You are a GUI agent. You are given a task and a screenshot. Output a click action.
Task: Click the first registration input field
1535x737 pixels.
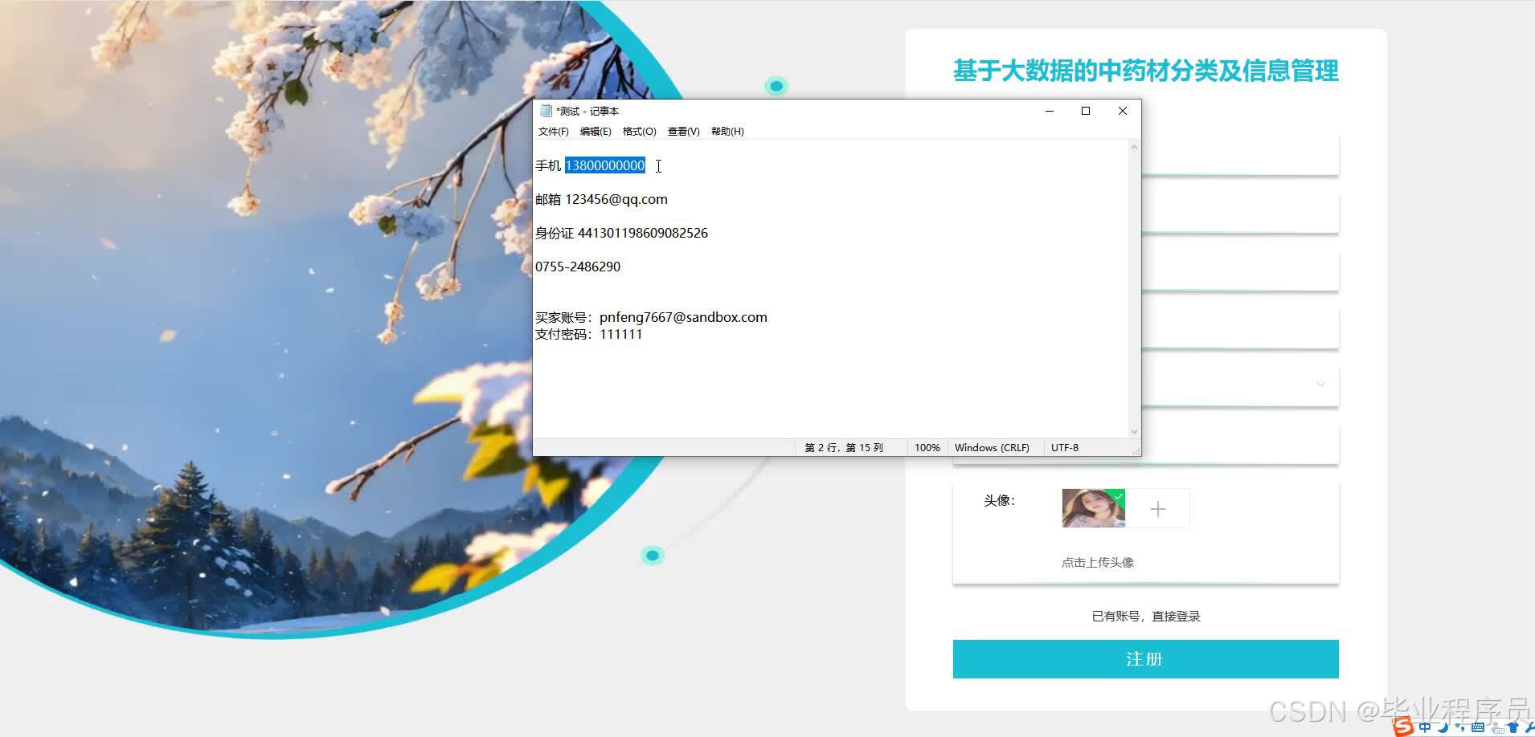(1240, 156)
